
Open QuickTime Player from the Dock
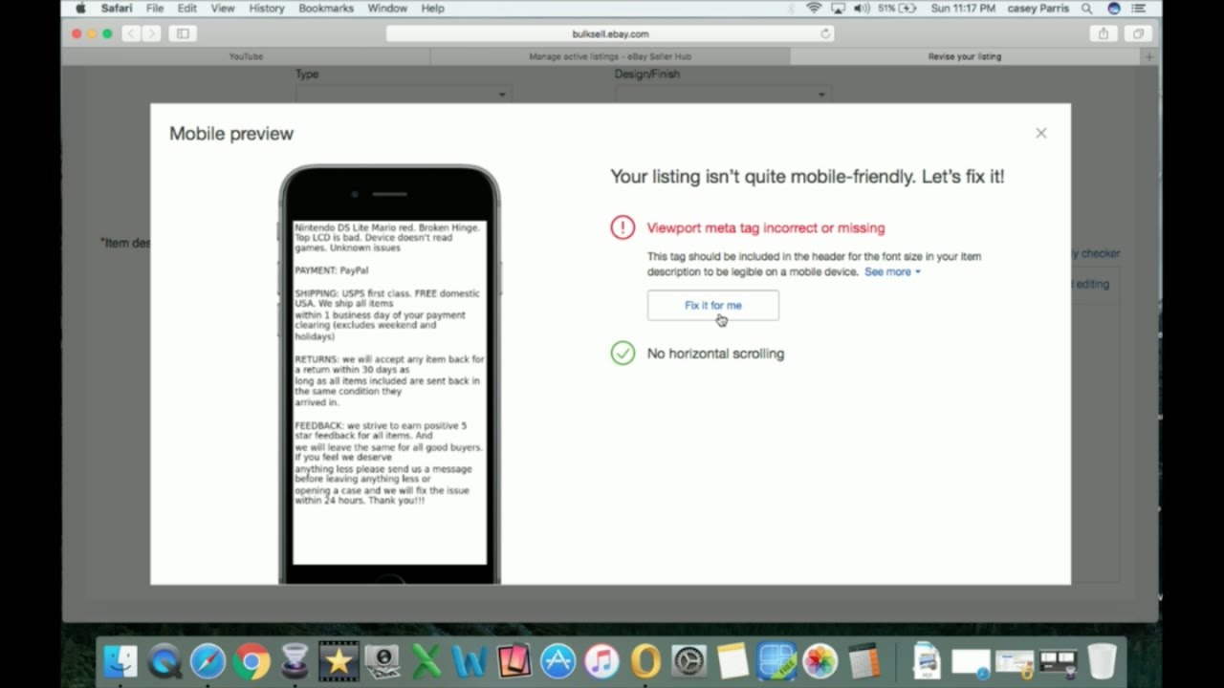click(164, 661)
